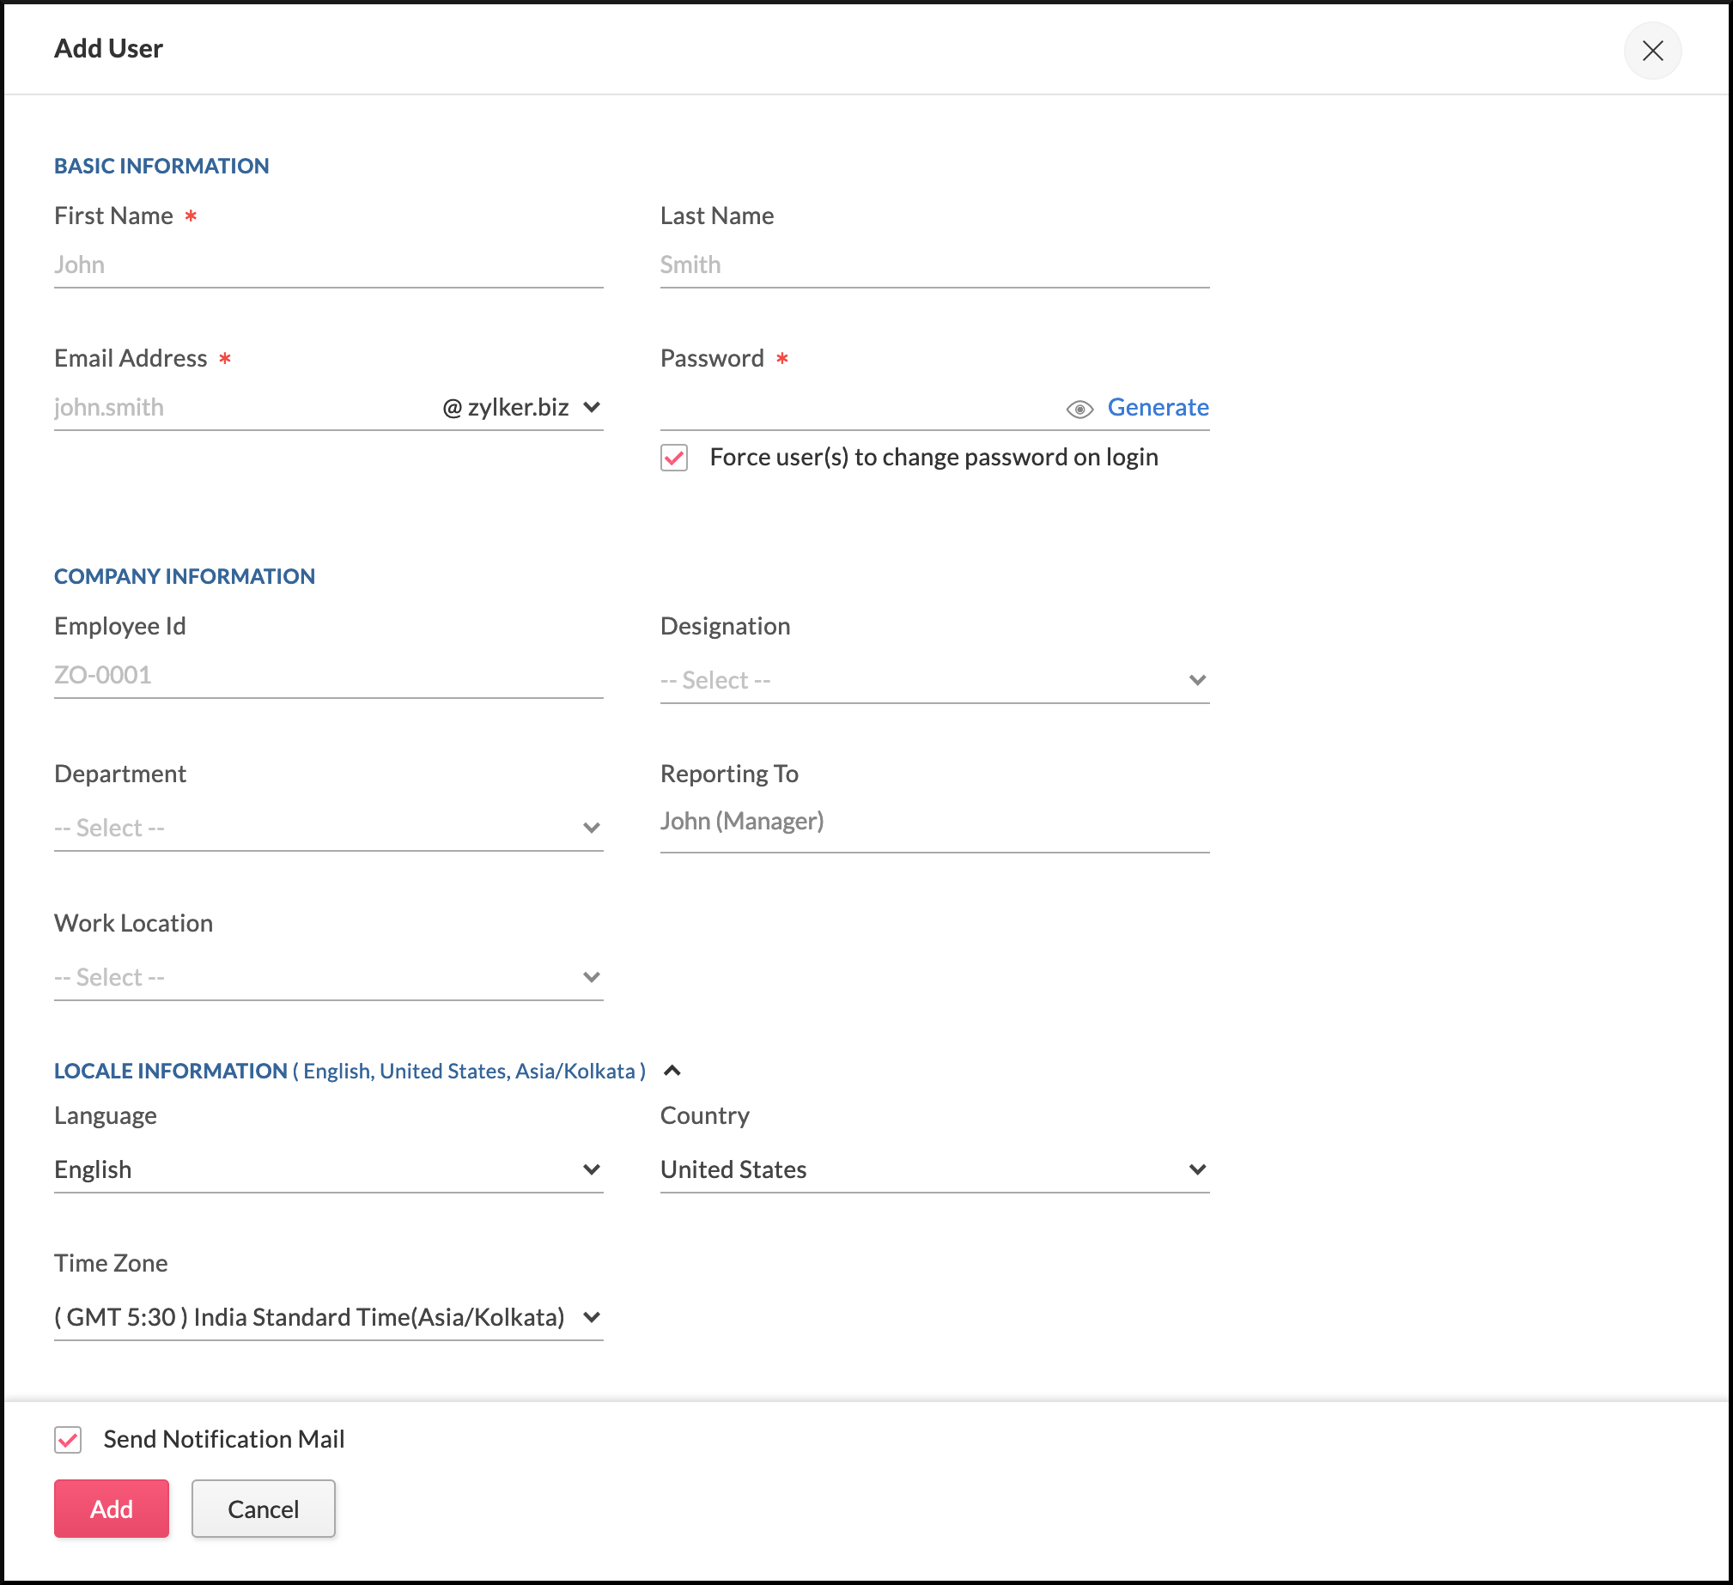Show password using the eye icon
This screenshot has width=1733, height=1585.
click(x=1079, y=410)
